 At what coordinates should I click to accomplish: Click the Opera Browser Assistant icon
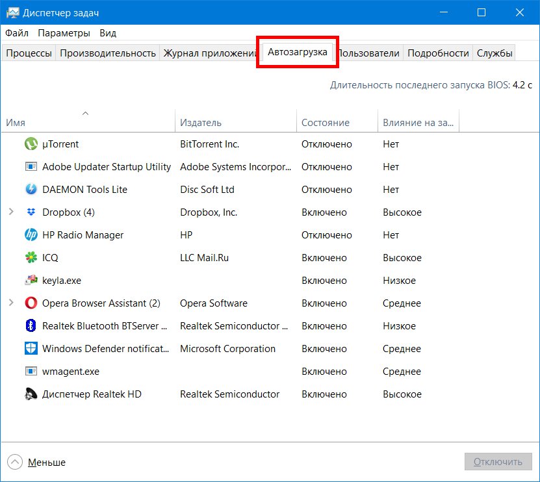[31, 303]
